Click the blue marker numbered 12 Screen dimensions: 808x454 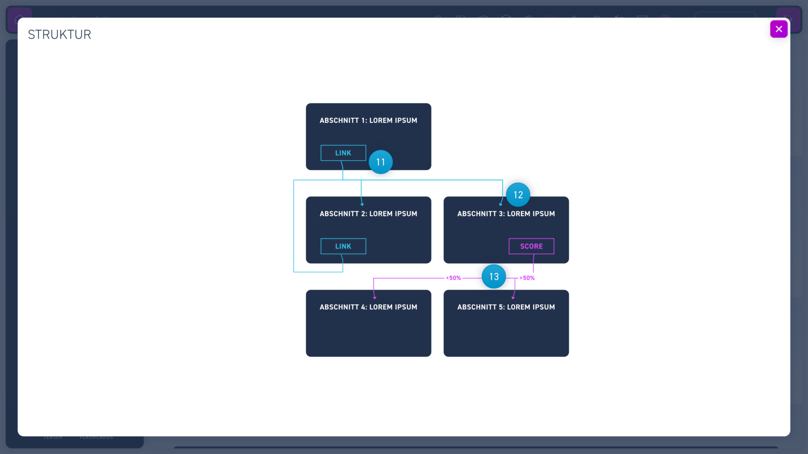pyautogui.click(x=518, y=195)
